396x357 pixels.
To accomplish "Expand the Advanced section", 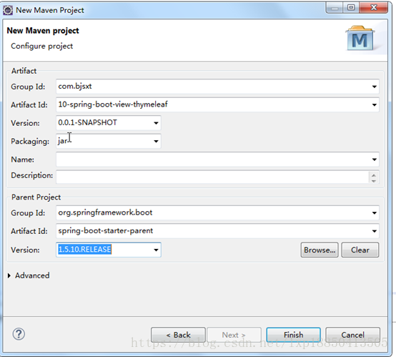I will 9,275.
